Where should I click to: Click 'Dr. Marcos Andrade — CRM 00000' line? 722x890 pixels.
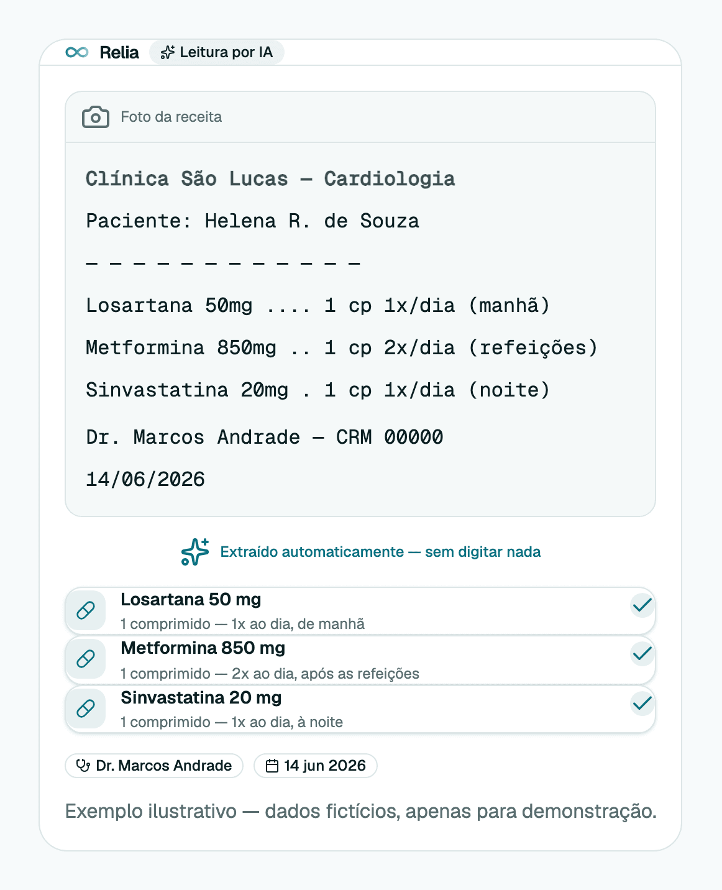tap(265, 438)
